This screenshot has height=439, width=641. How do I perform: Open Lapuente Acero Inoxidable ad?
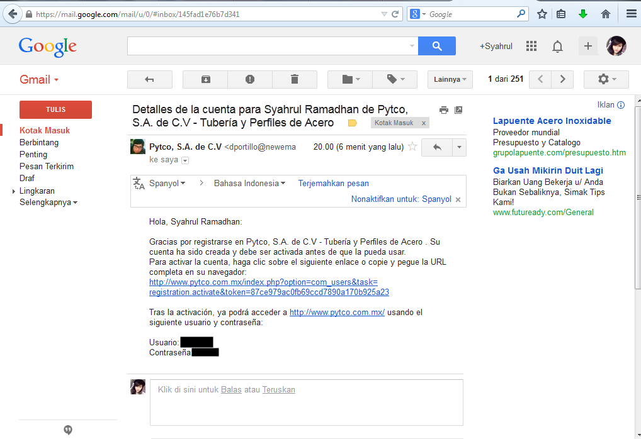[x=552, y=121]
